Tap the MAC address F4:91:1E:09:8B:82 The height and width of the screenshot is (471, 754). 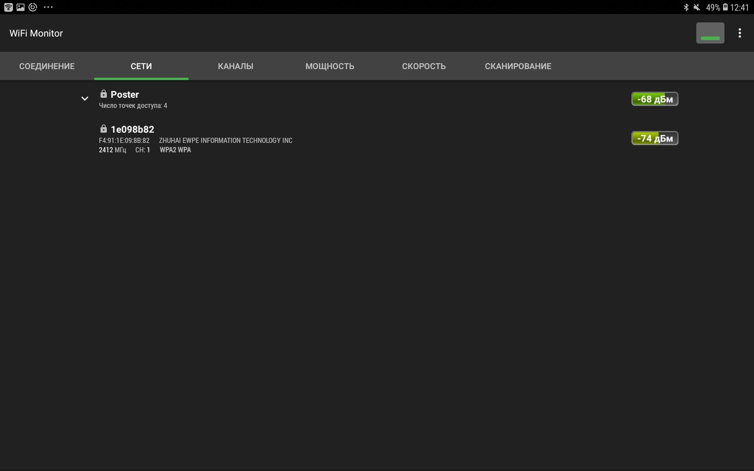(x=124, y=141)
